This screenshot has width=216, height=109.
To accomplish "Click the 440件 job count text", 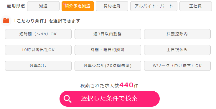I will [129, 85].
